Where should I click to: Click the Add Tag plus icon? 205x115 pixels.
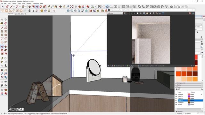coord(176,89)
